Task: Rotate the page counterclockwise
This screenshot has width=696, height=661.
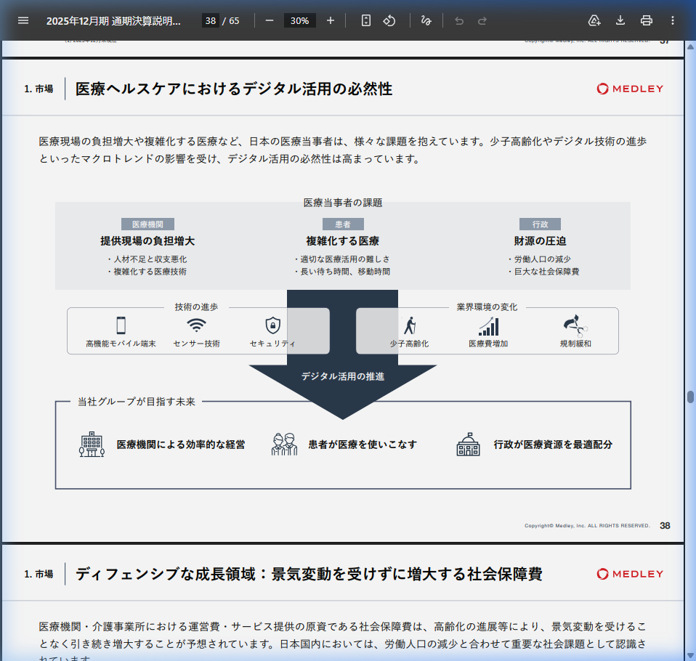Action: click(389, 20)
